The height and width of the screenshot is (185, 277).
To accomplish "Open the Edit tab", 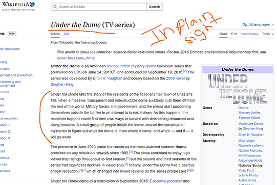I will 234,34.
